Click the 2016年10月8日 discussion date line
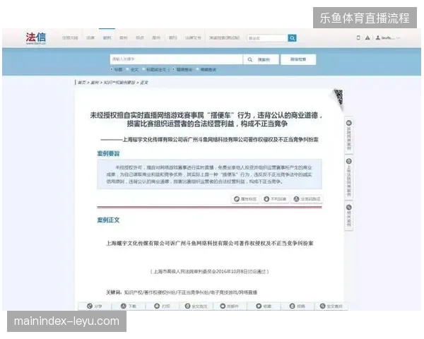 pos(210,271)
